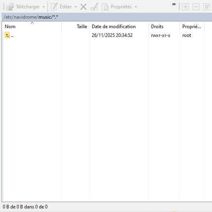The height and width of the screenshot is (212, 212).
Task: Click the select files plus icon
Action: (185, 7)
